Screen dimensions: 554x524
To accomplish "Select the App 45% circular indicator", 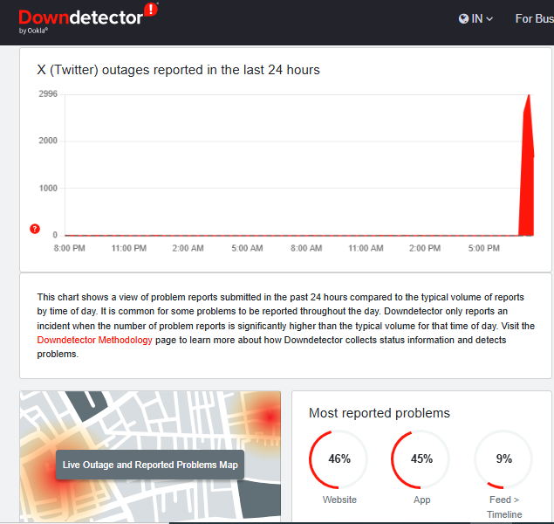I will pos(421,459).
